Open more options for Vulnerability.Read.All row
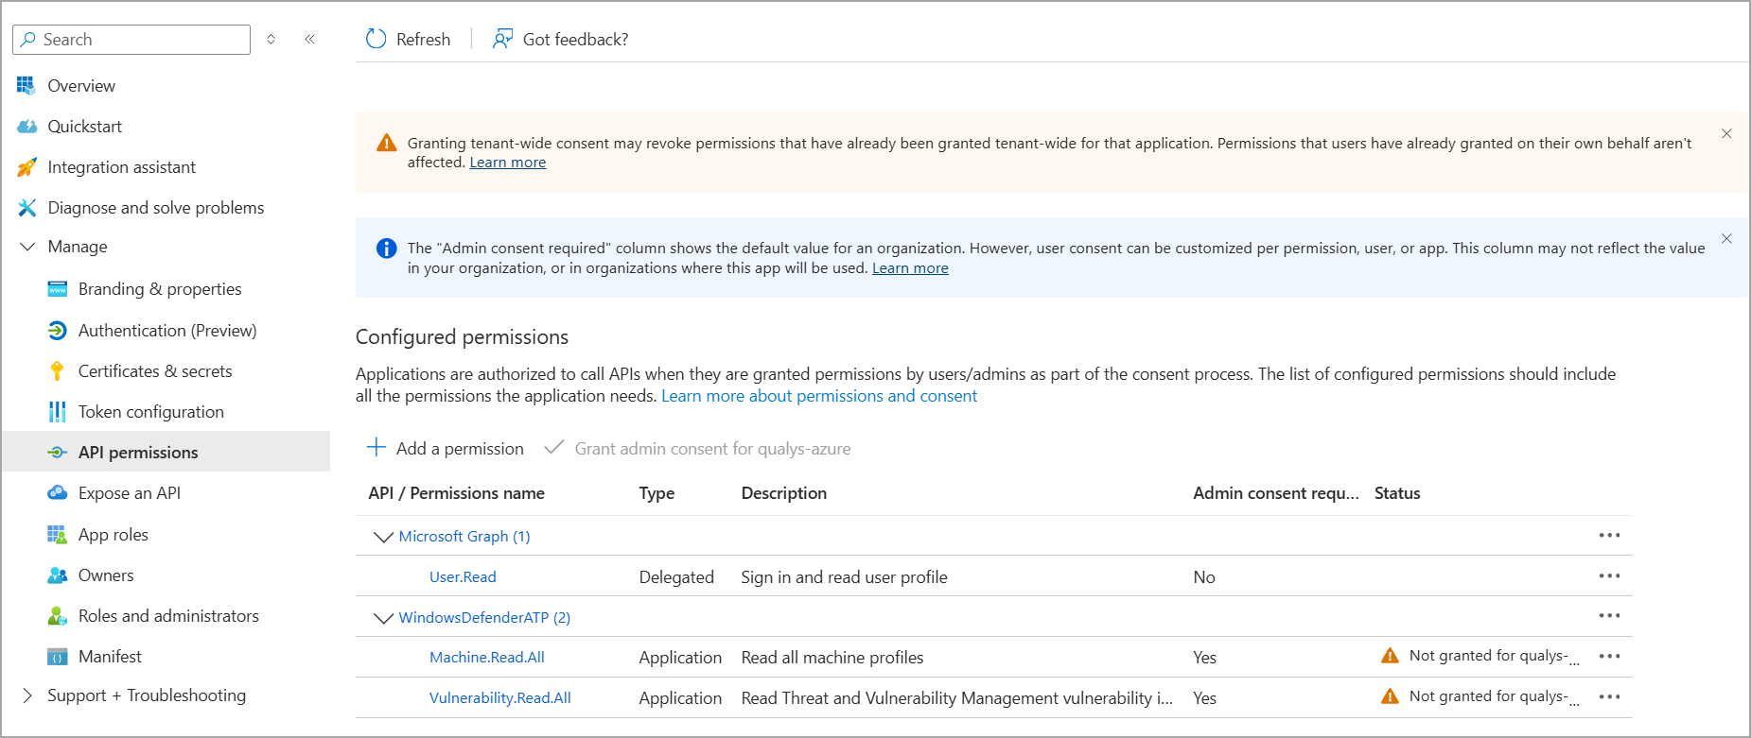Screen dimensions: 1751x738 click(x=1609, y=697)
